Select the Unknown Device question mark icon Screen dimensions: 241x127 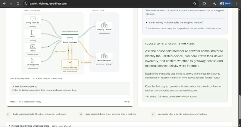click(x=70, y=63)
